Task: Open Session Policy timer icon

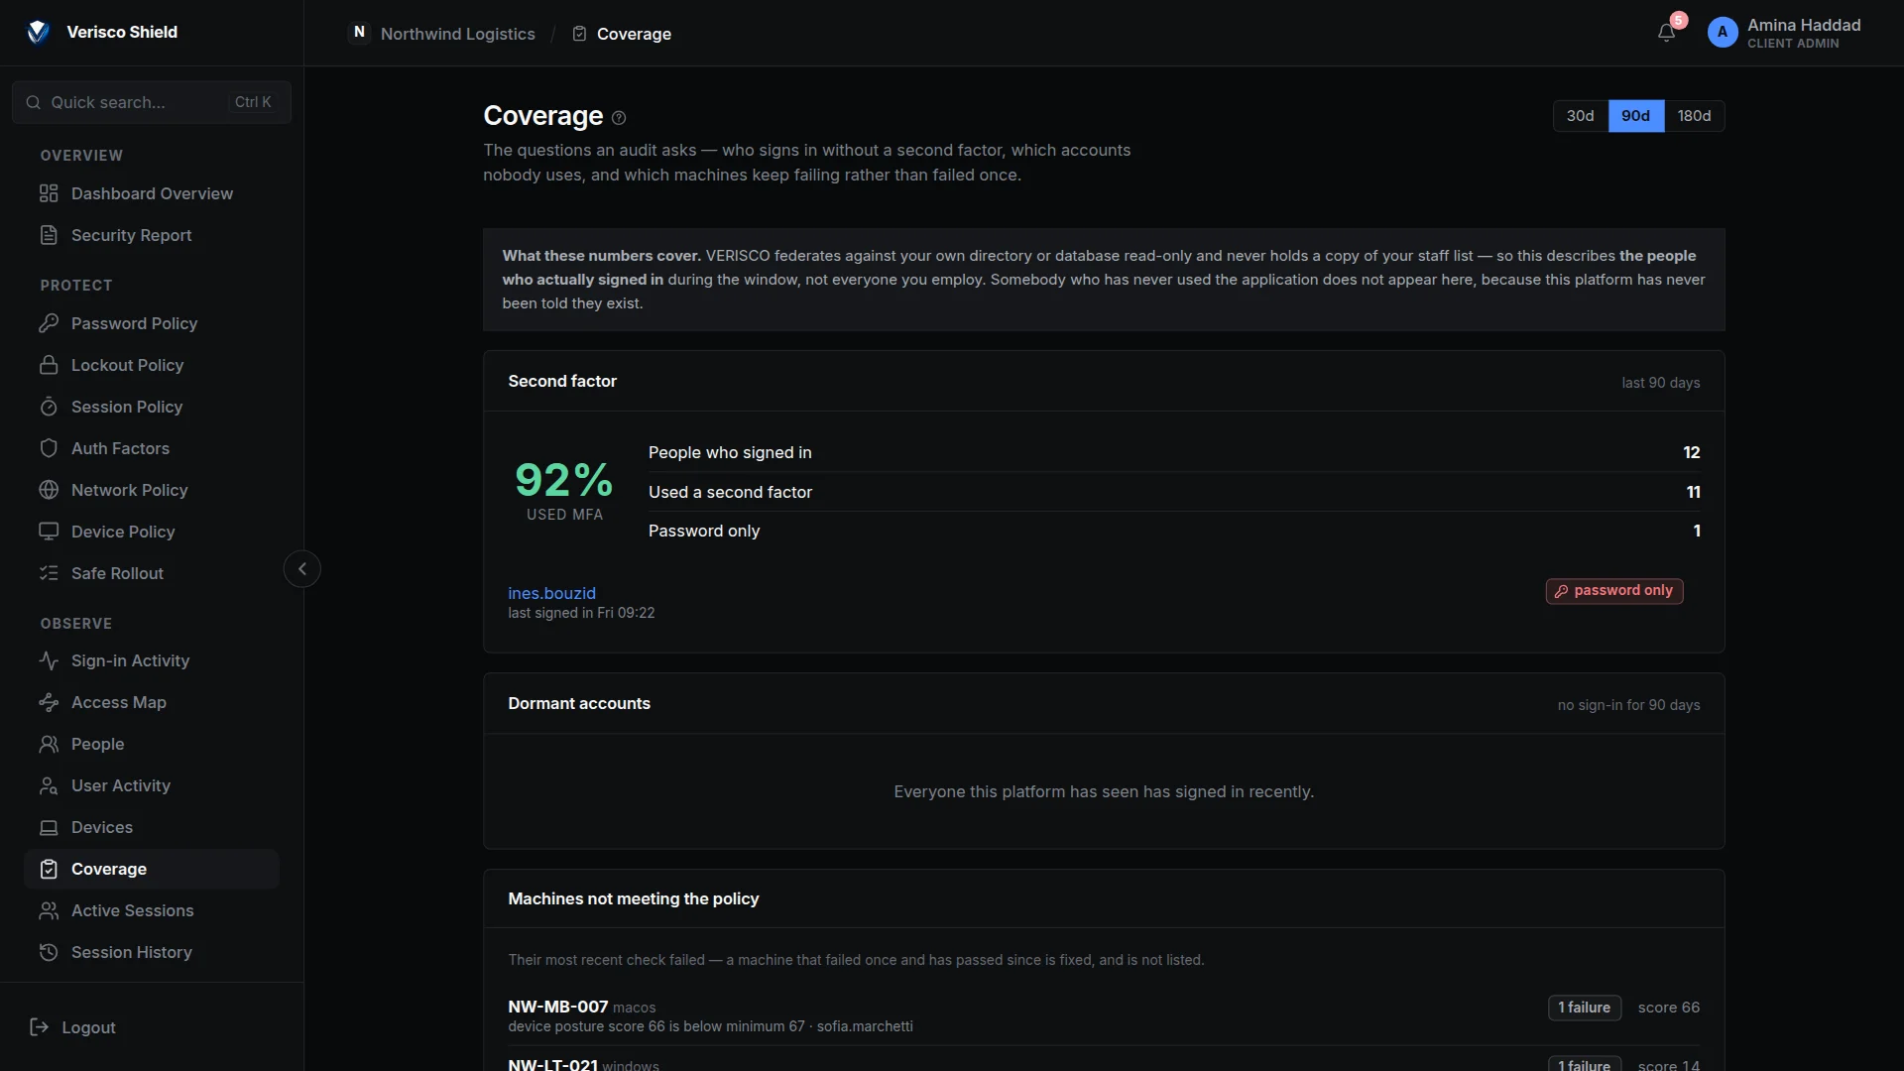Action: (x=49, y=407)
